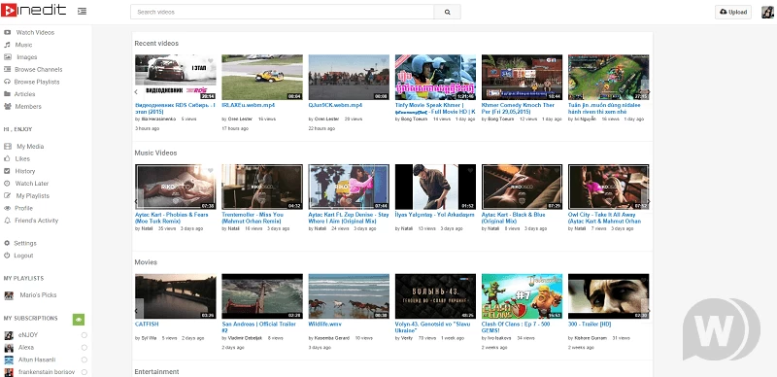Click the Browse Channels sidebar icon
This screenshot has width=777, height=377.
(8, 69)
